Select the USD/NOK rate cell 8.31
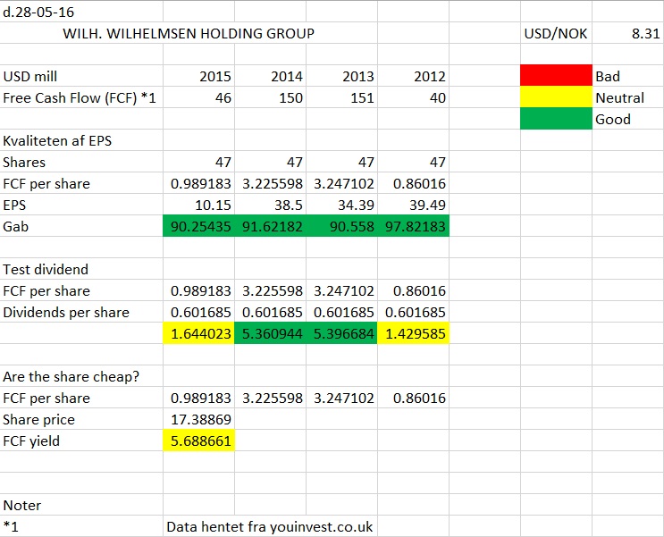This screenshot has height=537, width=664. coord(628,33)
